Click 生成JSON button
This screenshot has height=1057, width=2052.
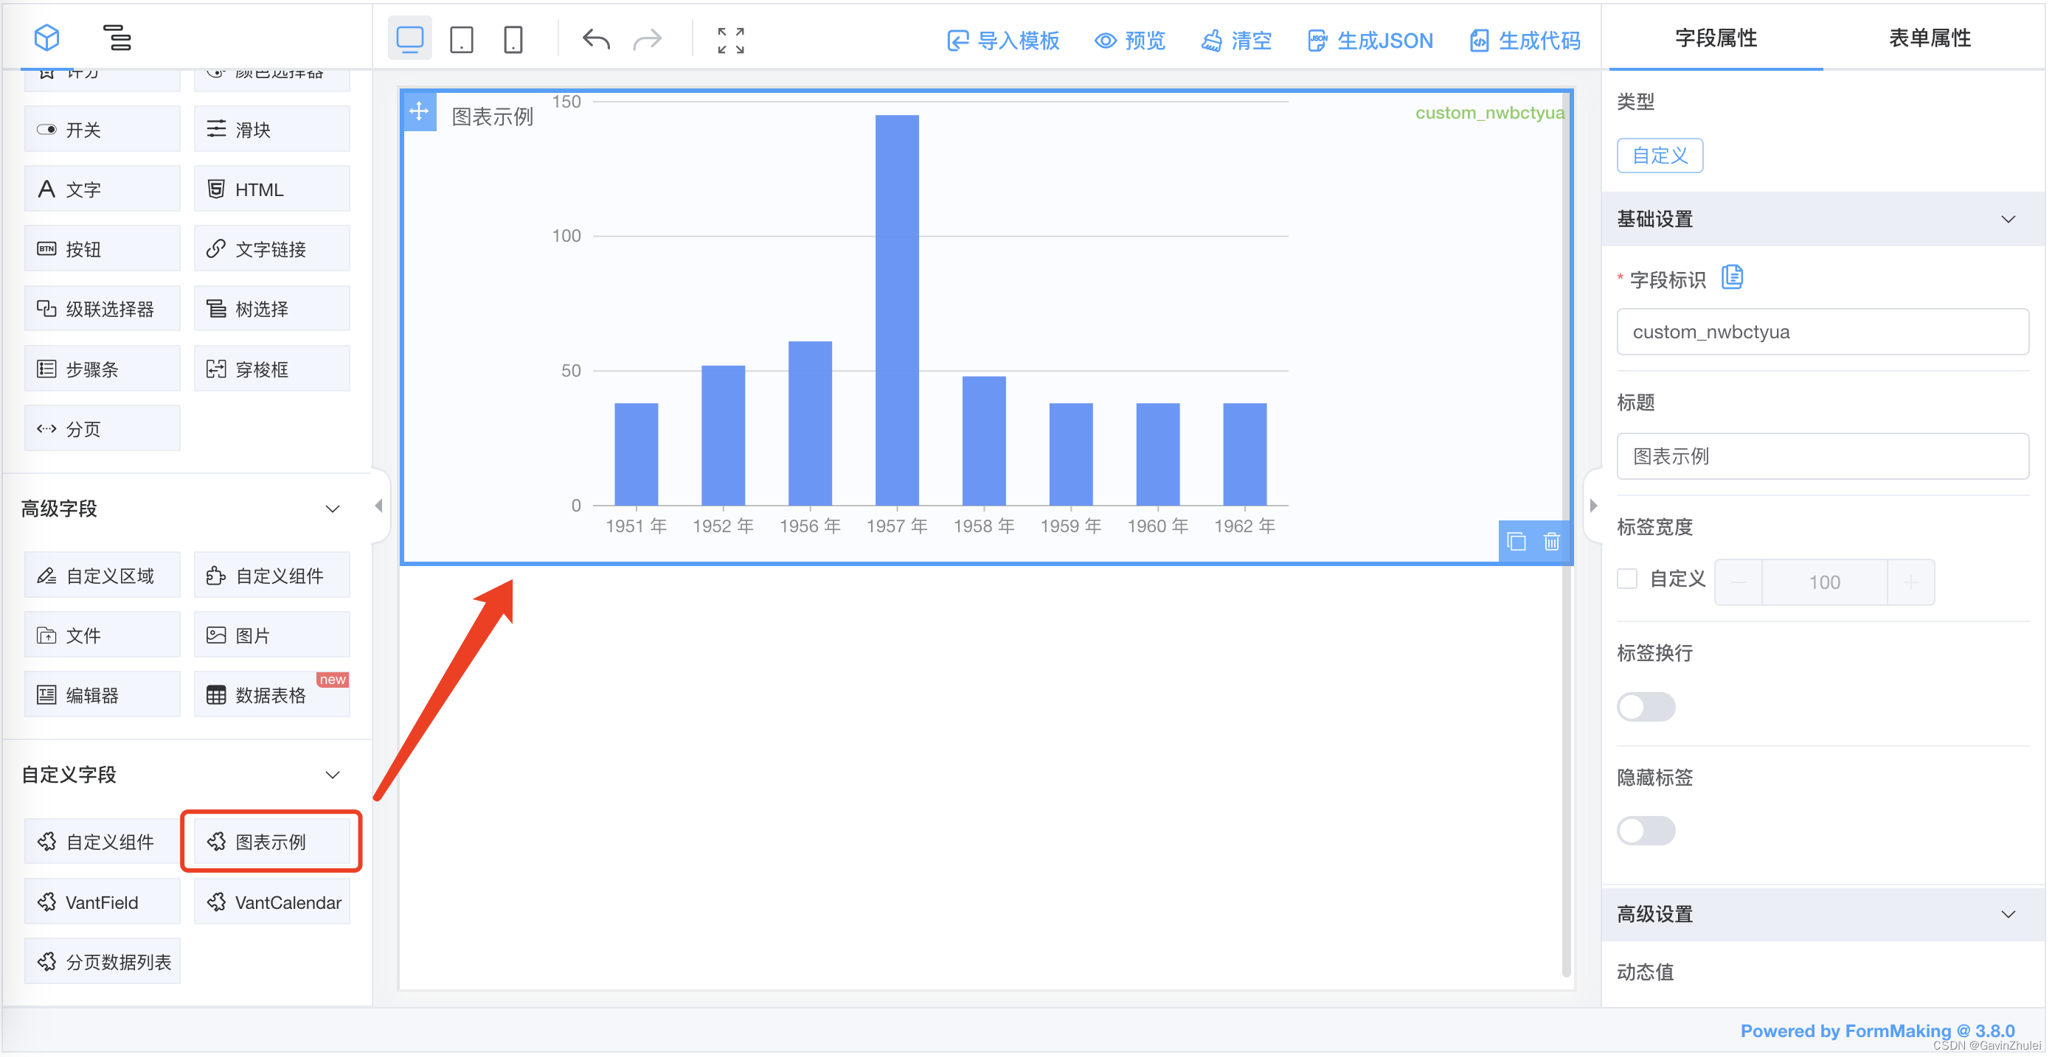1371,41
